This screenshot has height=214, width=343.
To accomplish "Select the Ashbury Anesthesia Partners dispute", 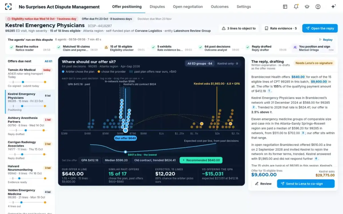I will (x=30, y=126).
